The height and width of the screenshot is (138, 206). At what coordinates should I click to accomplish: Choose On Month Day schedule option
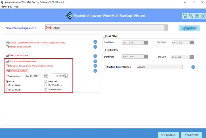(46, 89)
